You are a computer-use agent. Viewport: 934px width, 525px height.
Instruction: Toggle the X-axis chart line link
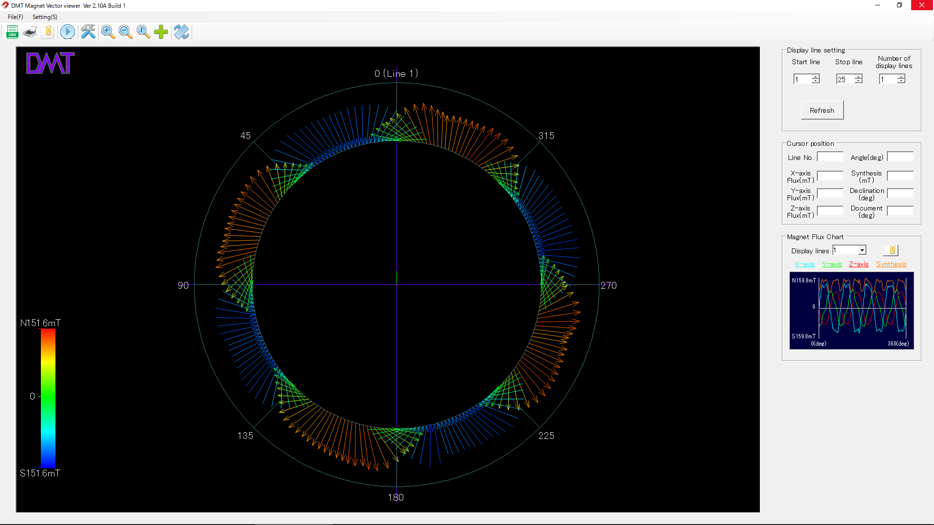(x=804, y=264)
